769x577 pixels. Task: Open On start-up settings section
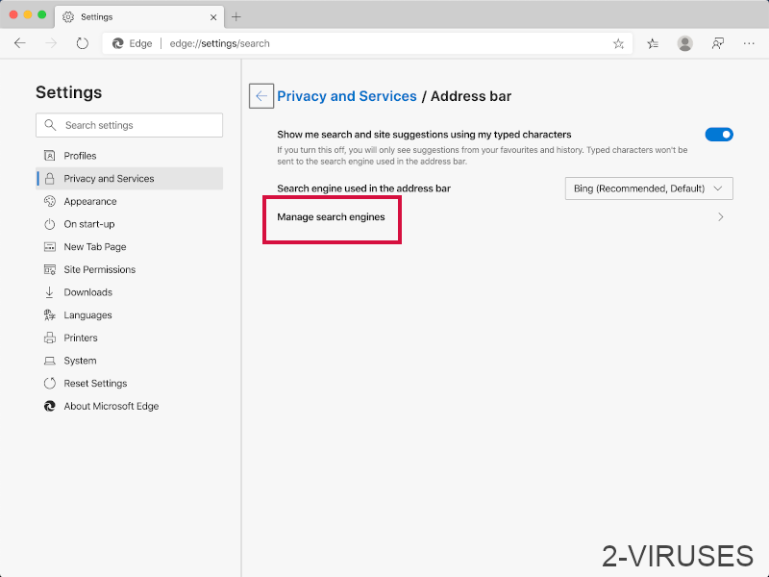pos(130,224)
